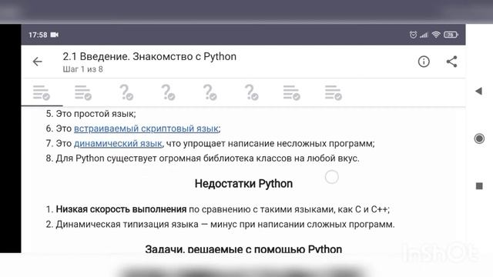493x277 pixels.
Task: Open step 7 text lesson tab
Action: [x=292, y=92]
